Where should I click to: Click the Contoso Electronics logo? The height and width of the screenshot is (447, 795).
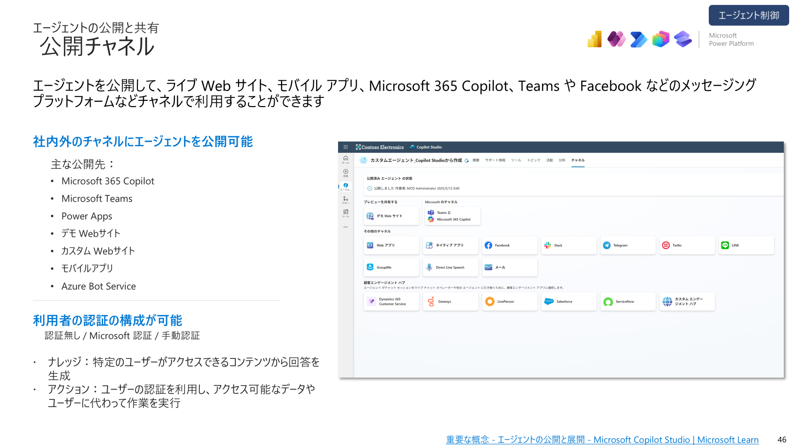(379, 147)
